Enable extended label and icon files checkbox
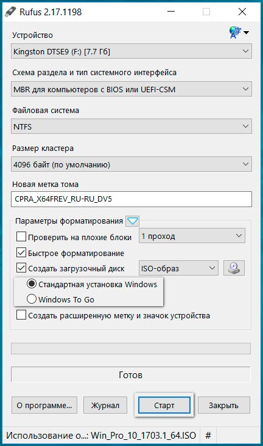263x446 pixels. [21, 315]
